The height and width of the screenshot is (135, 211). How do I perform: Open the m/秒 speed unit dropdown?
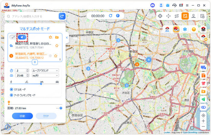point(45,75)
